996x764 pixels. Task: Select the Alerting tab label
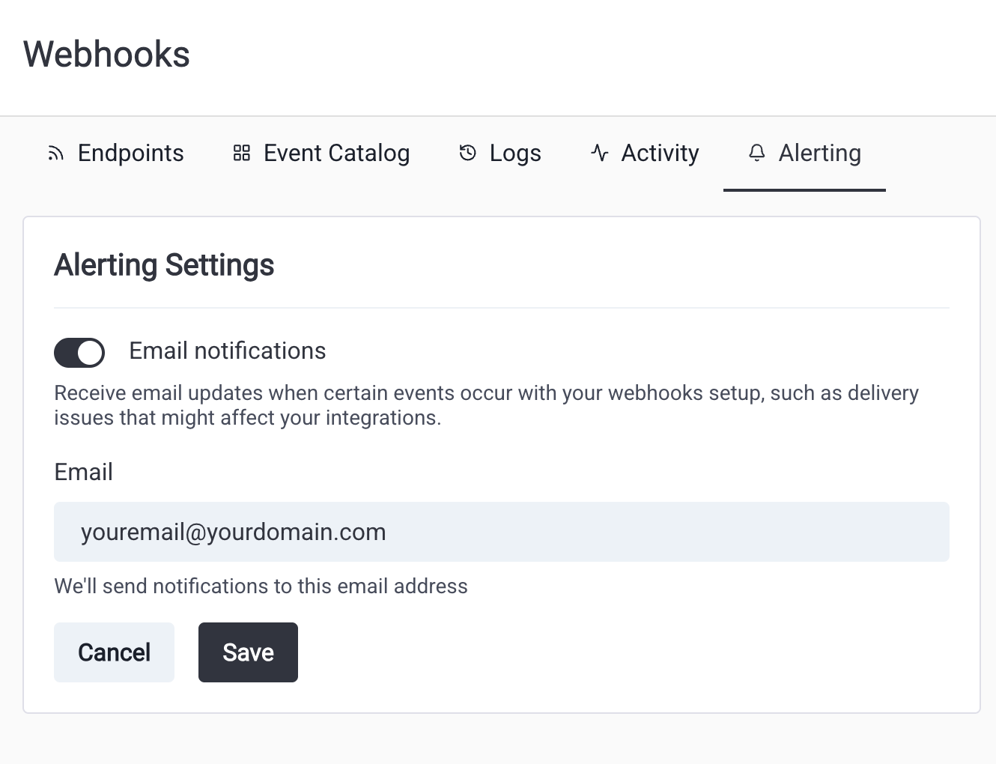(820, 153)
